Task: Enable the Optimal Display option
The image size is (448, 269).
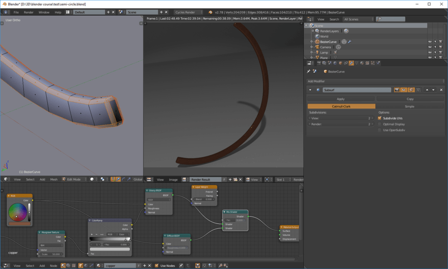Action: [x=380, y=124]
